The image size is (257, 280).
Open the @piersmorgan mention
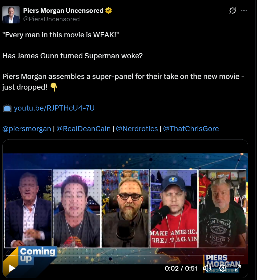[x=27, y=129]
